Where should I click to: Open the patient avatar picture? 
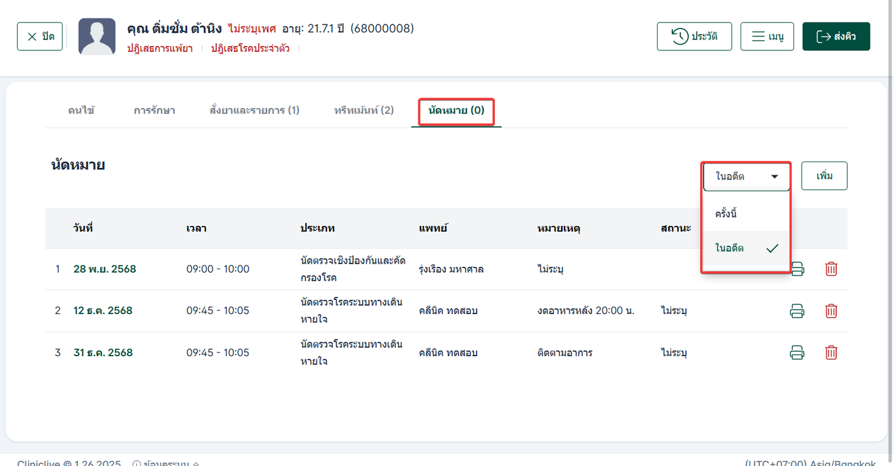[x=97, y=36]
